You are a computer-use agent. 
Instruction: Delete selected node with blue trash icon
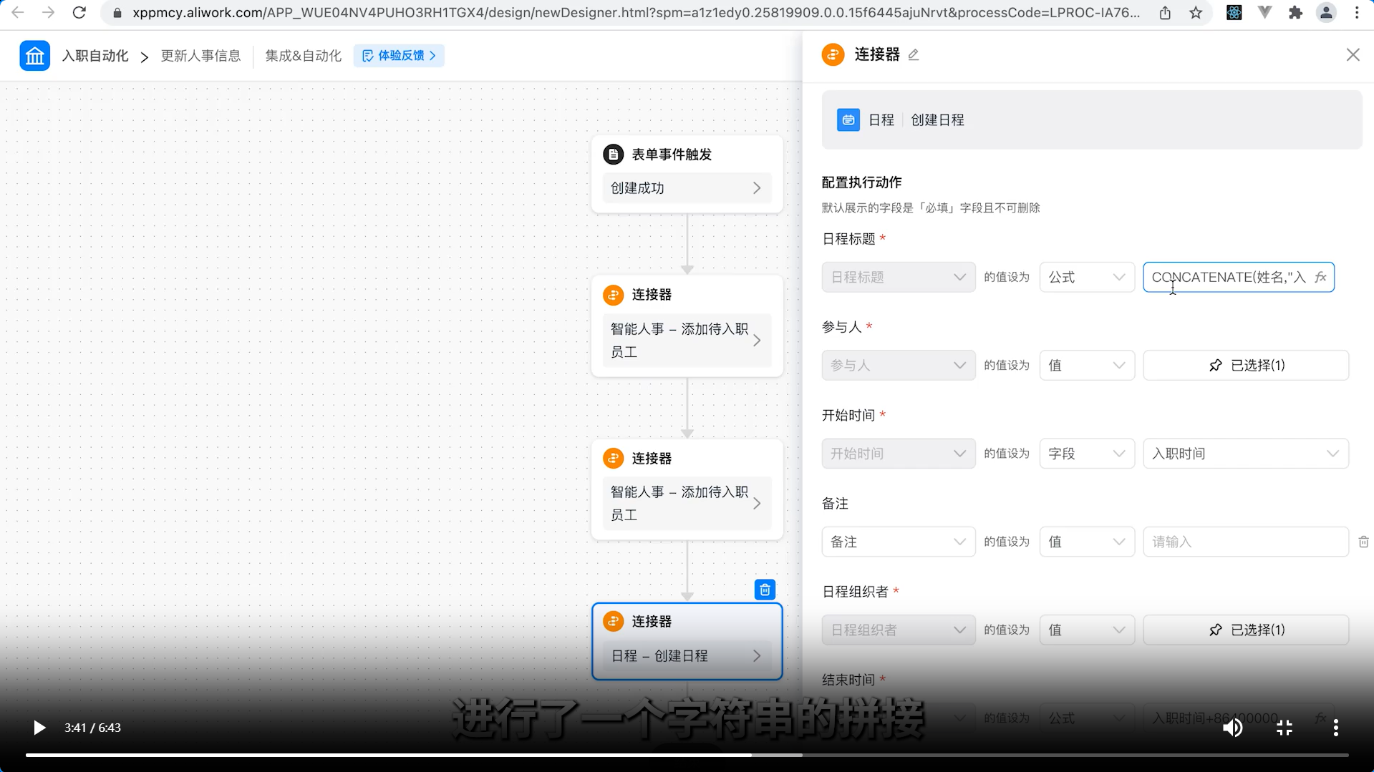765,590
